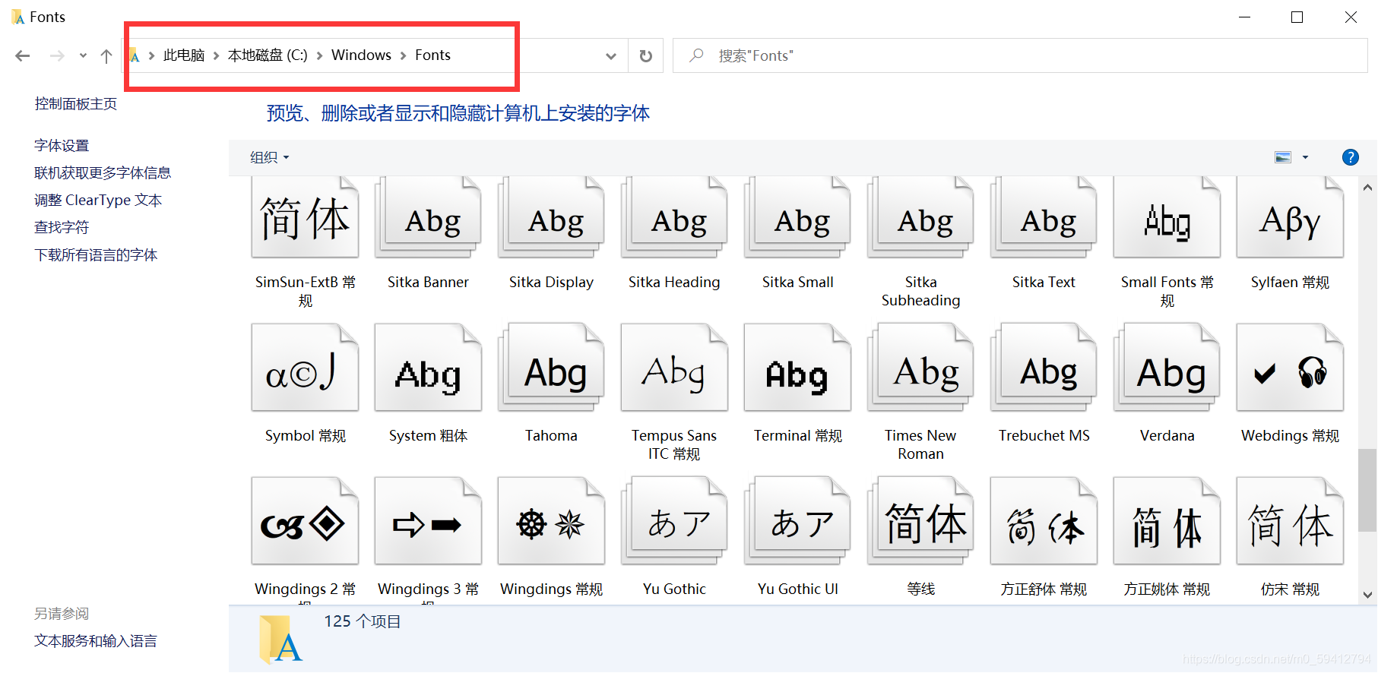The height and width of the screenshot is (673, 1378).
Task: Select the Tahoma font icon
Action: pos(552,368)
